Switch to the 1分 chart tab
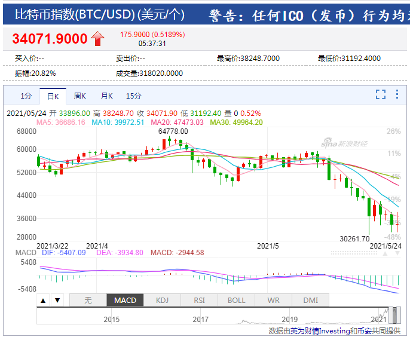 pos(26,96)
